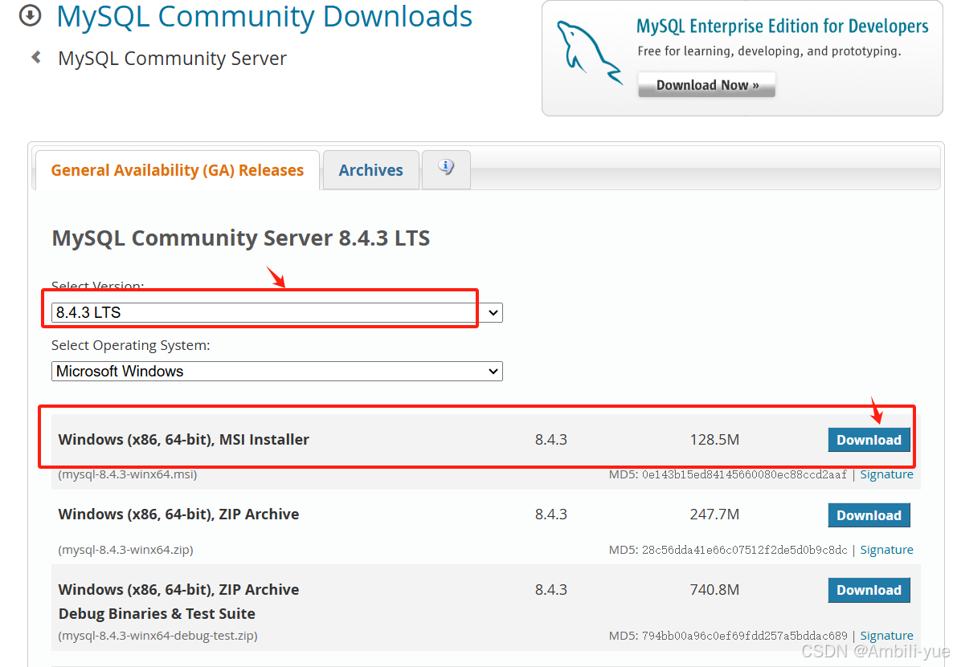953x667 pixels.
Task: Download the 247.7M ZIP Archive
Action: [869, 514]
